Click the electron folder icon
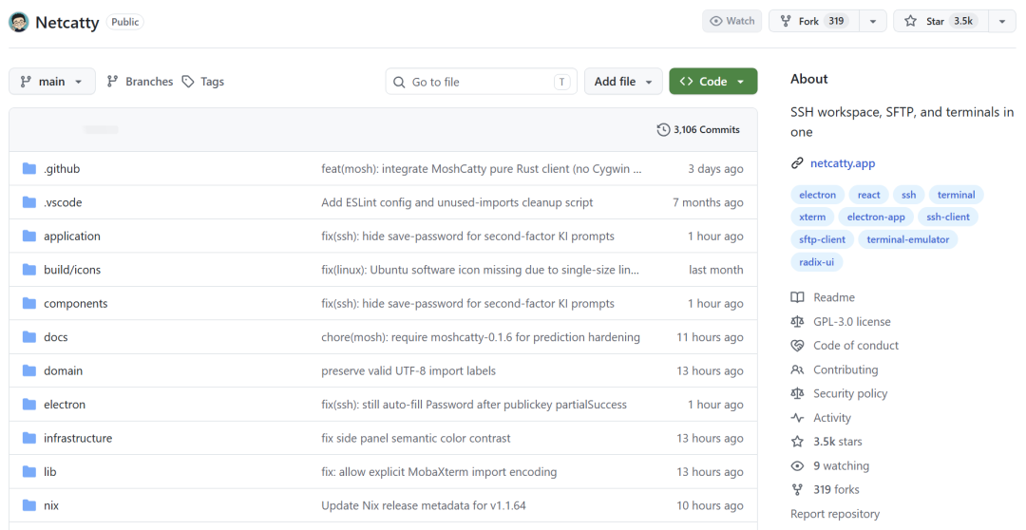 pos(28,405)
